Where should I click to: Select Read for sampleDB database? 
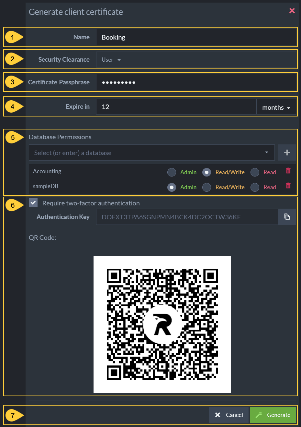coord(255,187)
